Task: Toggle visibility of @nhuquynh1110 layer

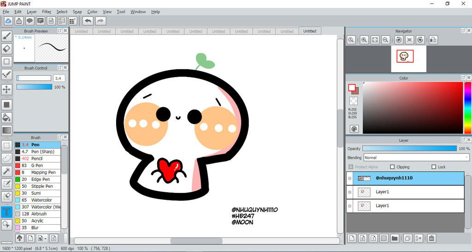Action: point(349,179)
